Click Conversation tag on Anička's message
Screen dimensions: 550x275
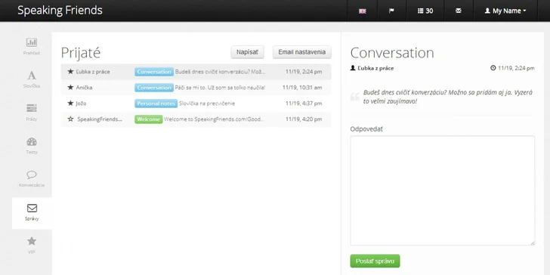click(x=154, y=88)
